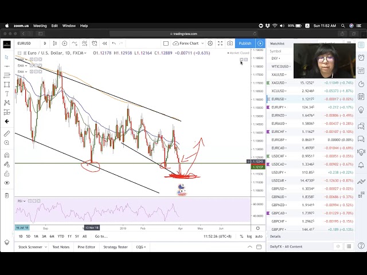
Task: Click the blue Publish button
Action: pyautogui.click(x=245, y=44)
